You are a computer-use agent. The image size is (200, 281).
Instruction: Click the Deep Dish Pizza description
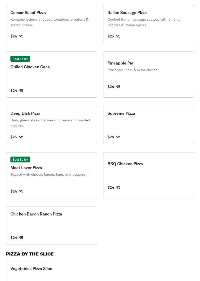pos(50,123)
